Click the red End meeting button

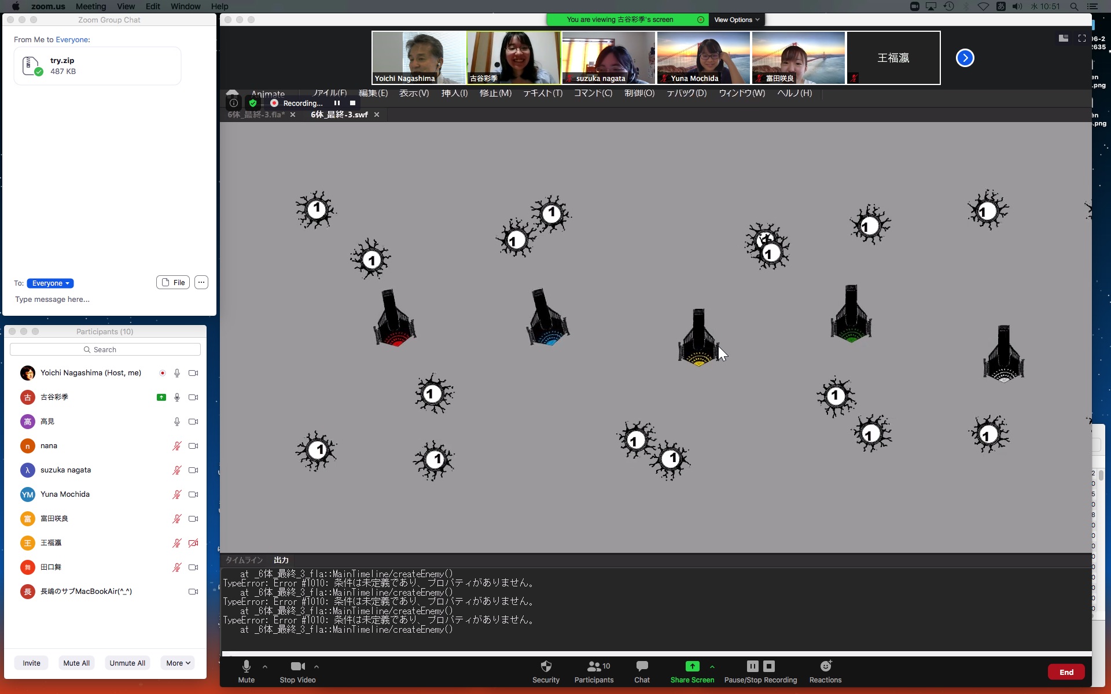1066,672
